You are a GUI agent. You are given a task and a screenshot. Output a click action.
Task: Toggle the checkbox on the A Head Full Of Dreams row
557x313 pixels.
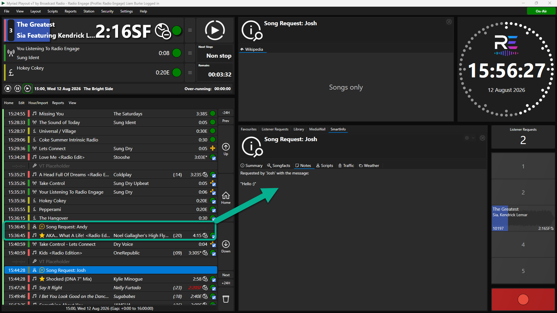coord(214,176)
